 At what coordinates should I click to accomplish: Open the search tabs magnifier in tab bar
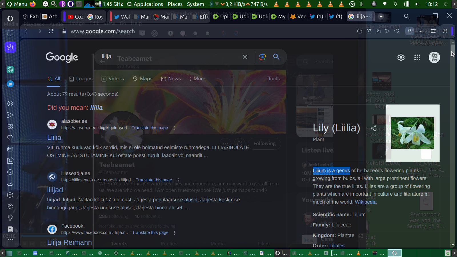tap(407, 16)
